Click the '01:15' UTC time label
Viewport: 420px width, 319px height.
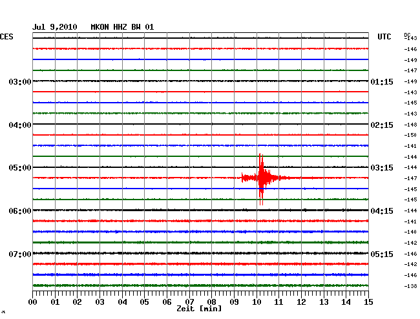coord(382,81)
